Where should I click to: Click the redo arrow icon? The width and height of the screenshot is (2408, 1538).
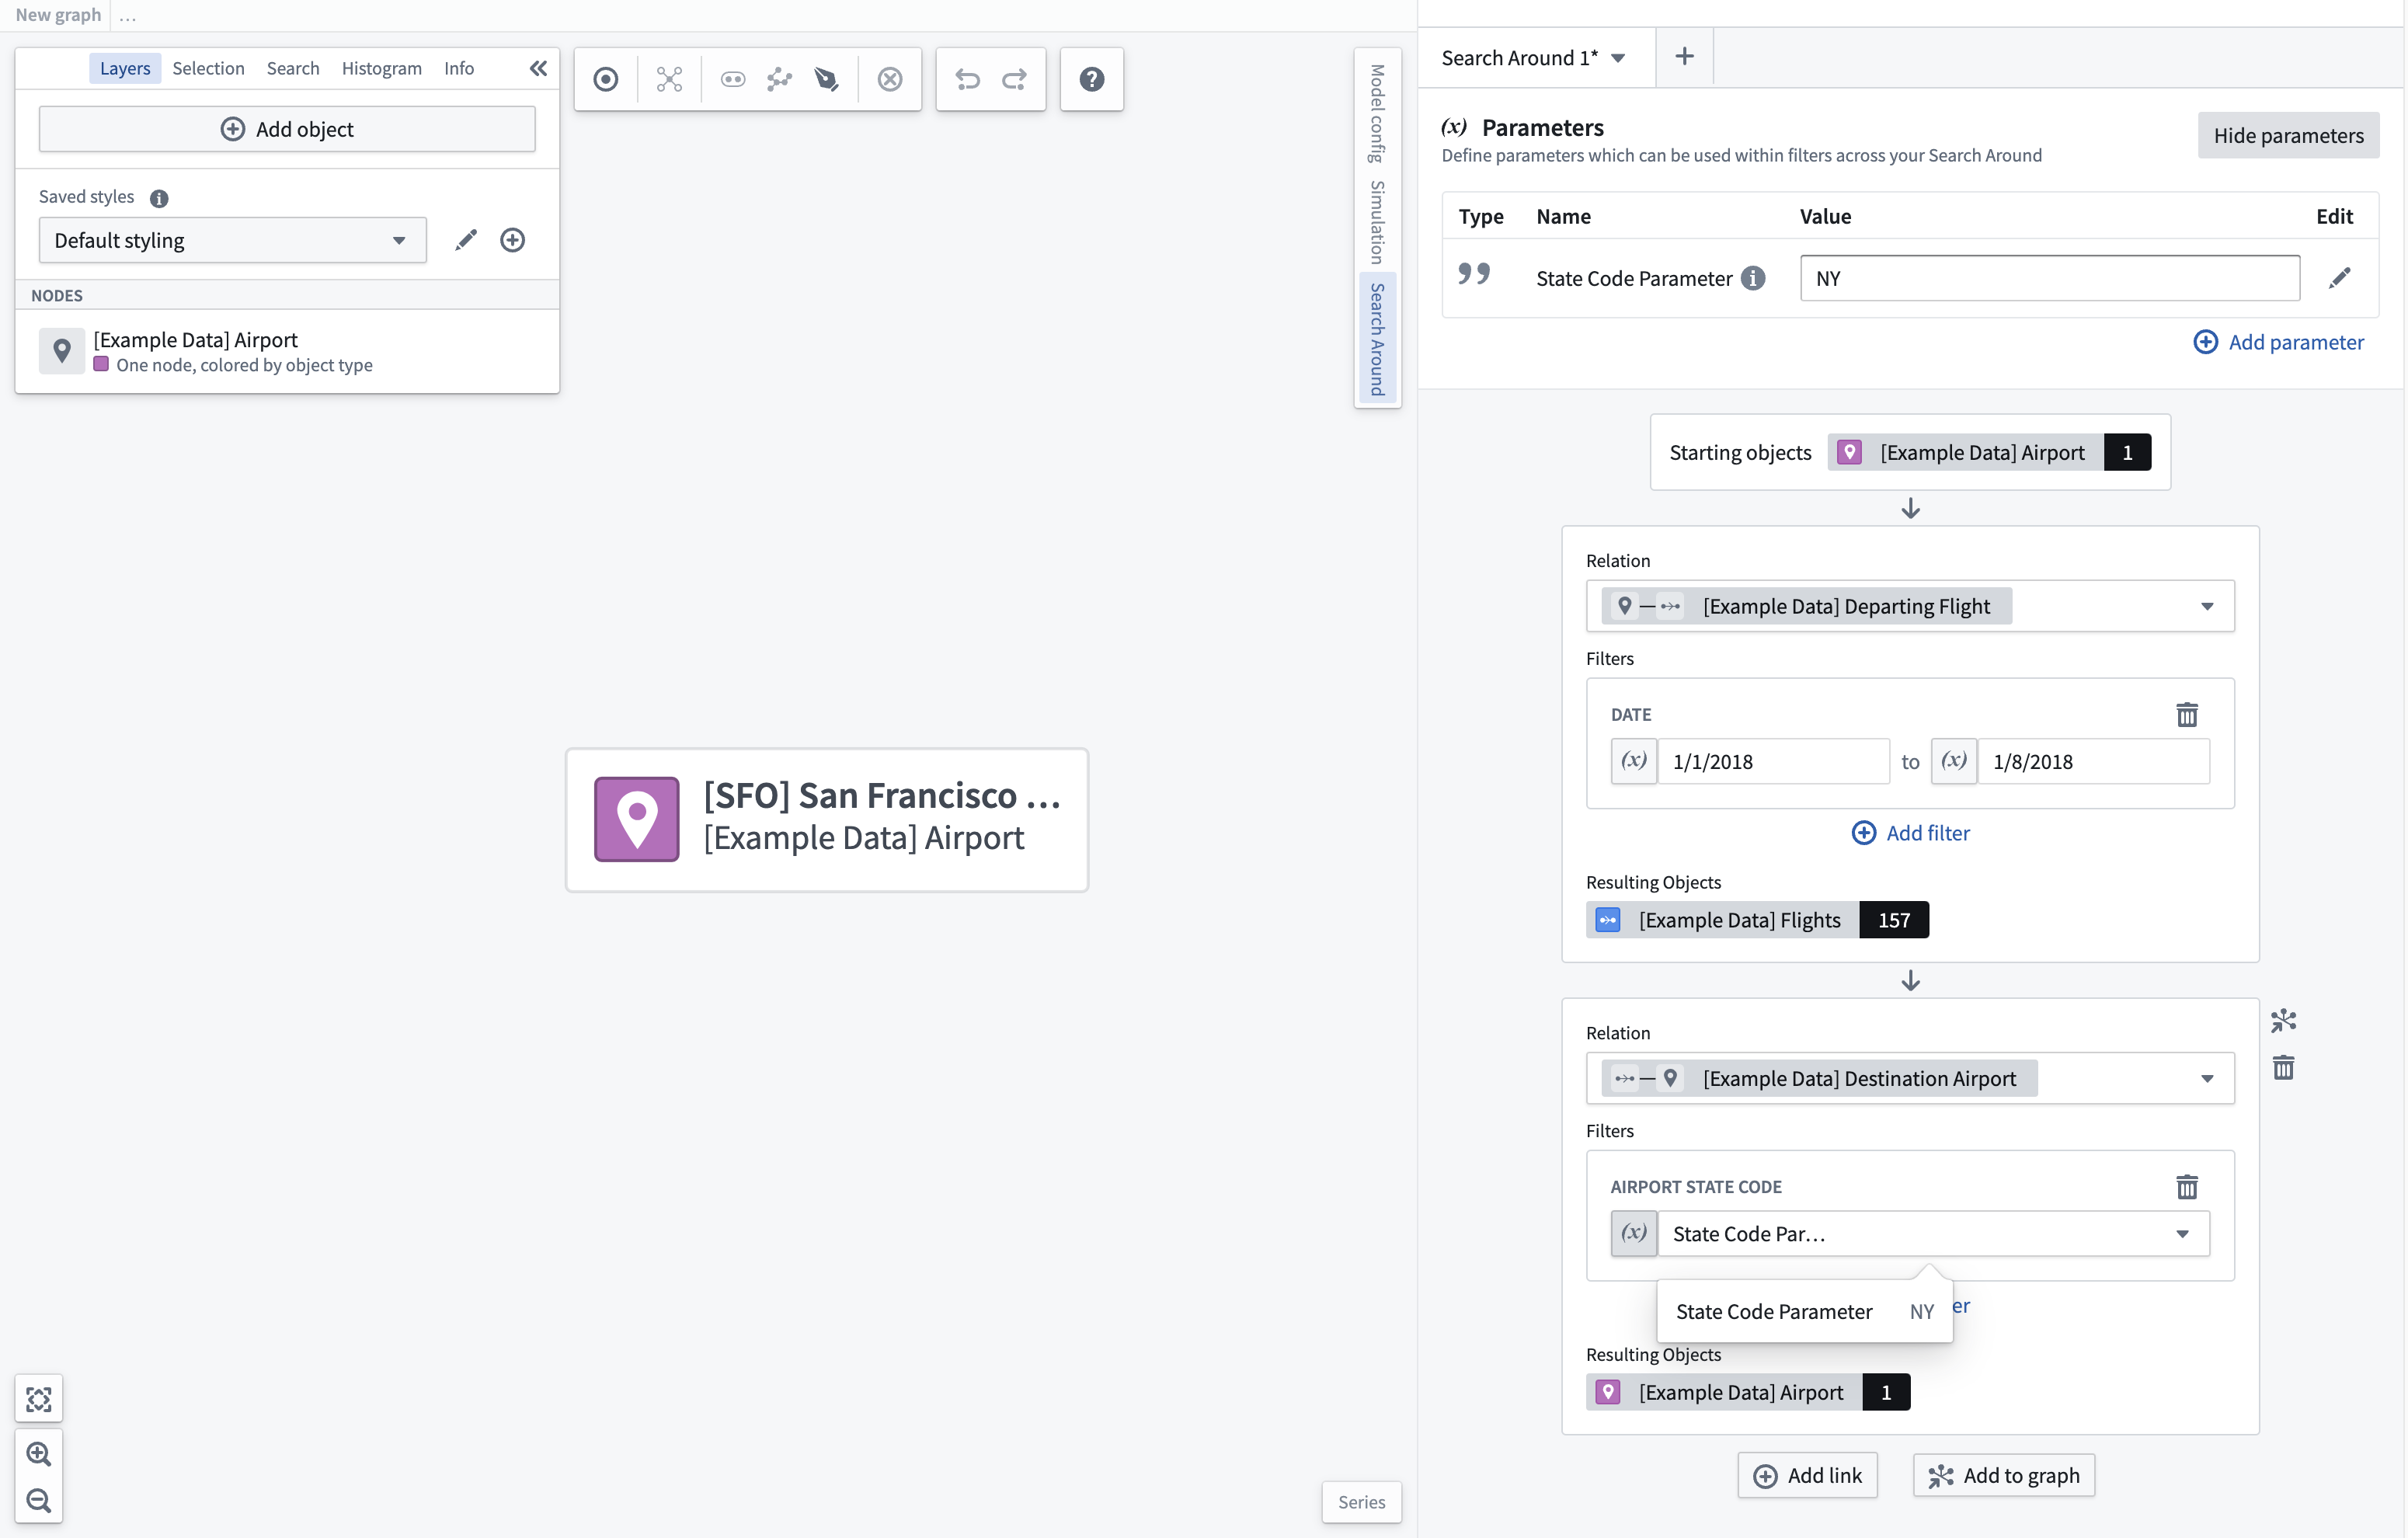1014,79
